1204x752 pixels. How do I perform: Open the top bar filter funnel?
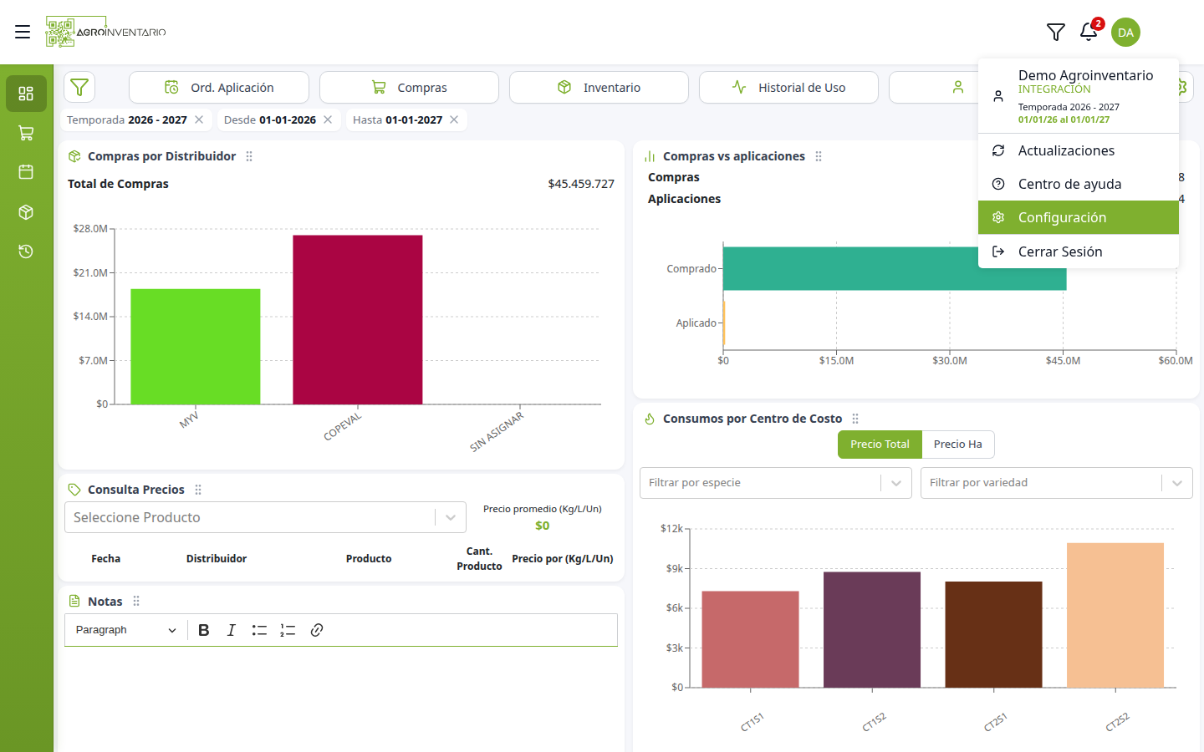[1056, 32]
